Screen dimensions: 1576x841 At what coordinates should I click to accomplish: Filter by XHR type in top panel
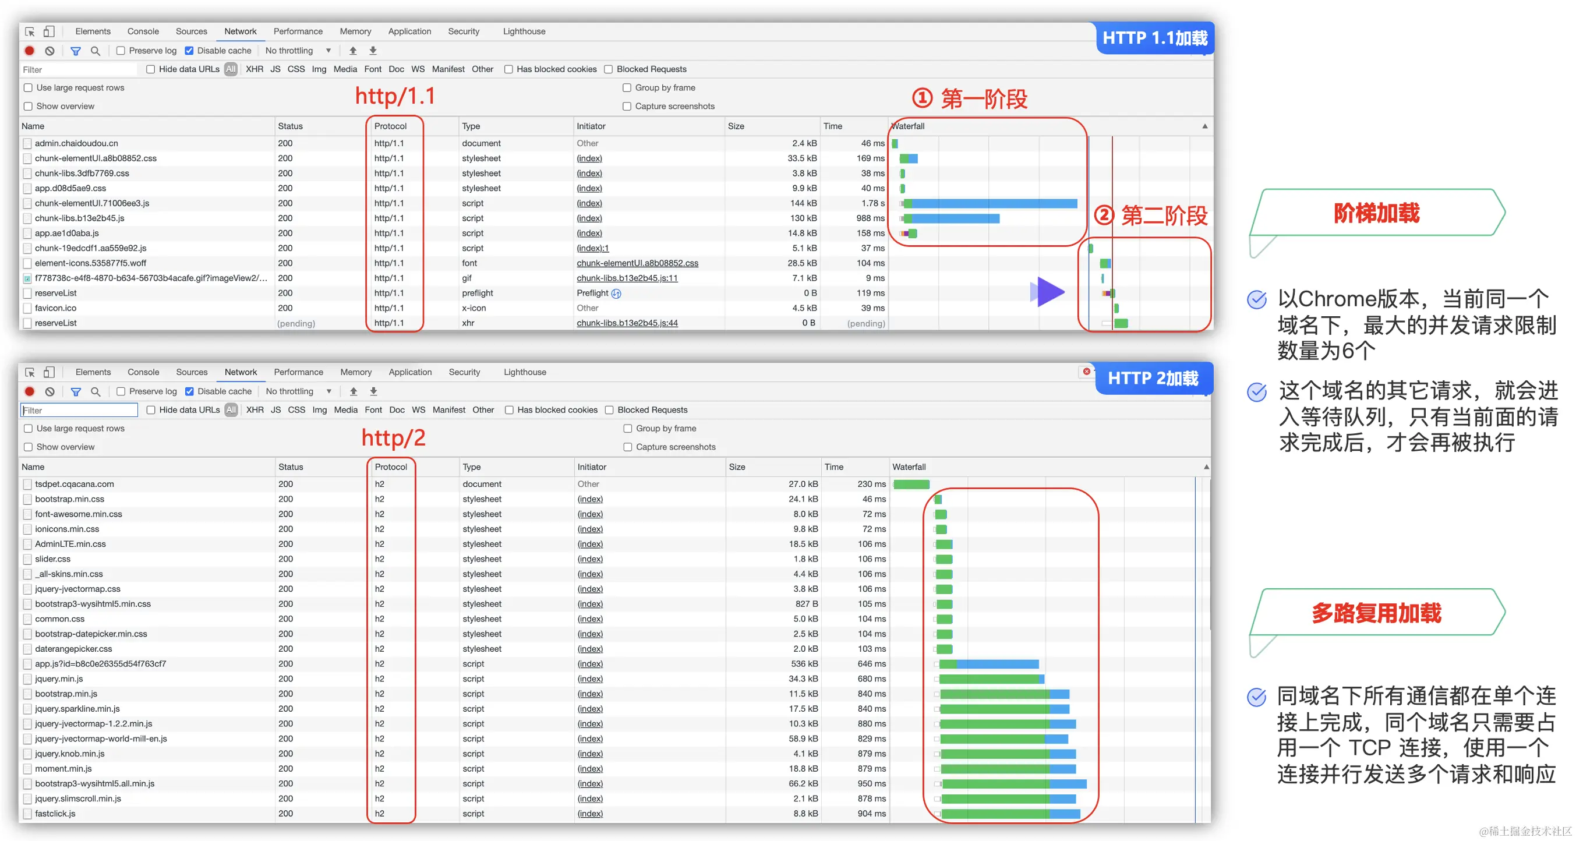[x=255, y=69]
